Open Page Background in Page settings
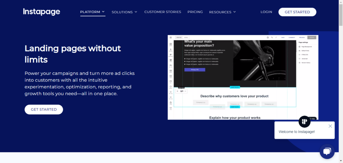 click(305, 47)
